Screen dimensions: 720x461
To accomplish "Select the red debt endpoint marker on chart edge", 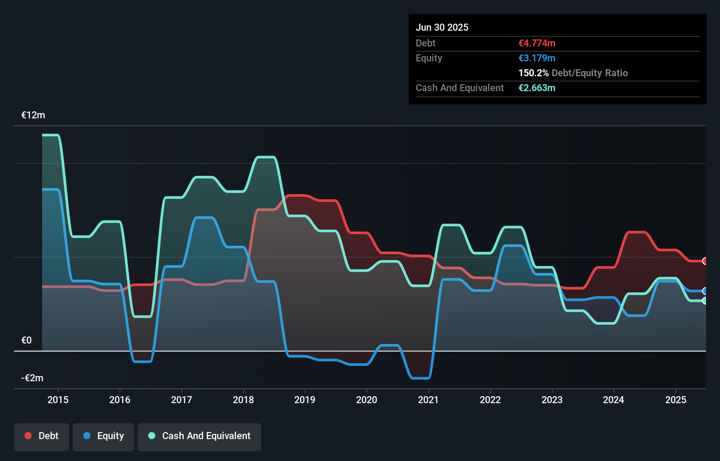I will (705, 260).
